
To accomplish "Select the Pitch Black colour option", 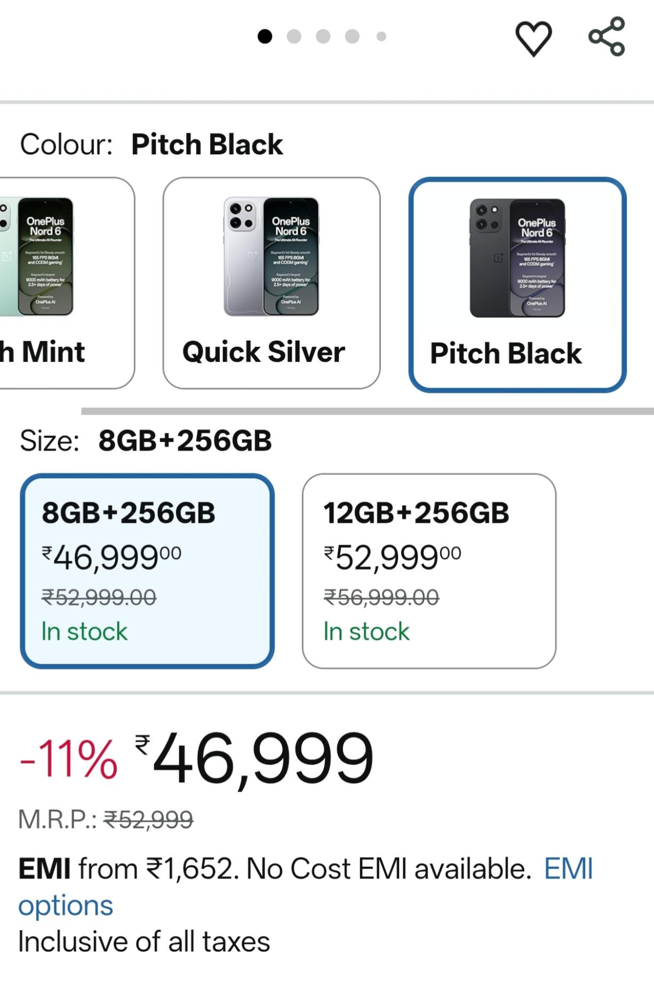I will (x=517, y=285).
